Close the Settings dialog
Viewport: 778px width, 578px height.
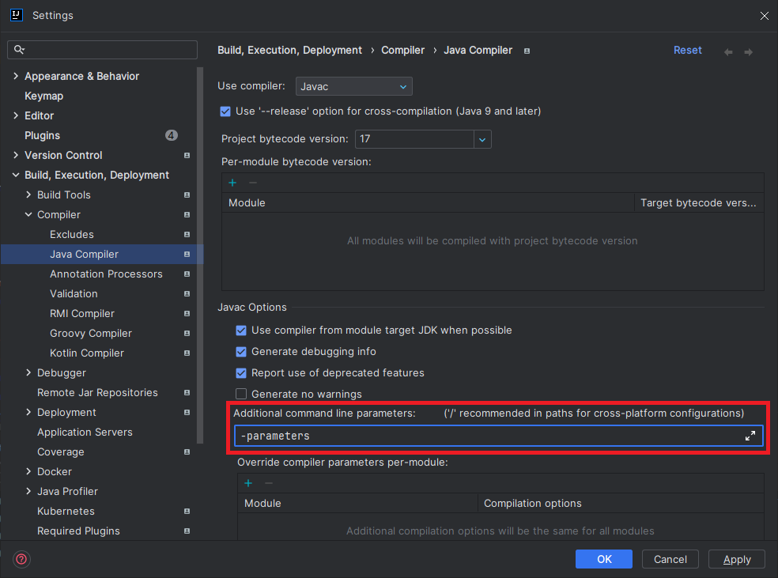pyautogui.click(x=764, y=16)
